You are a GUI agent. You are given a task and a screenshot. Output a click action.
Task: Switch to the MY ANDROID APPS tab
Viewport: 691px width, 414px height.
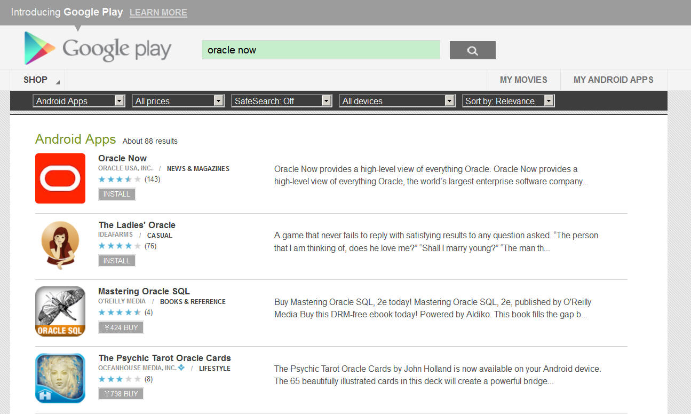614,80
